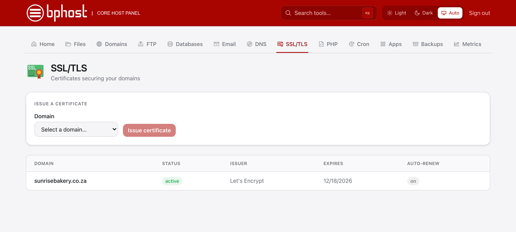Click the ISSUER column header
This screenshot has height=232, width=516.
point(238,163)
